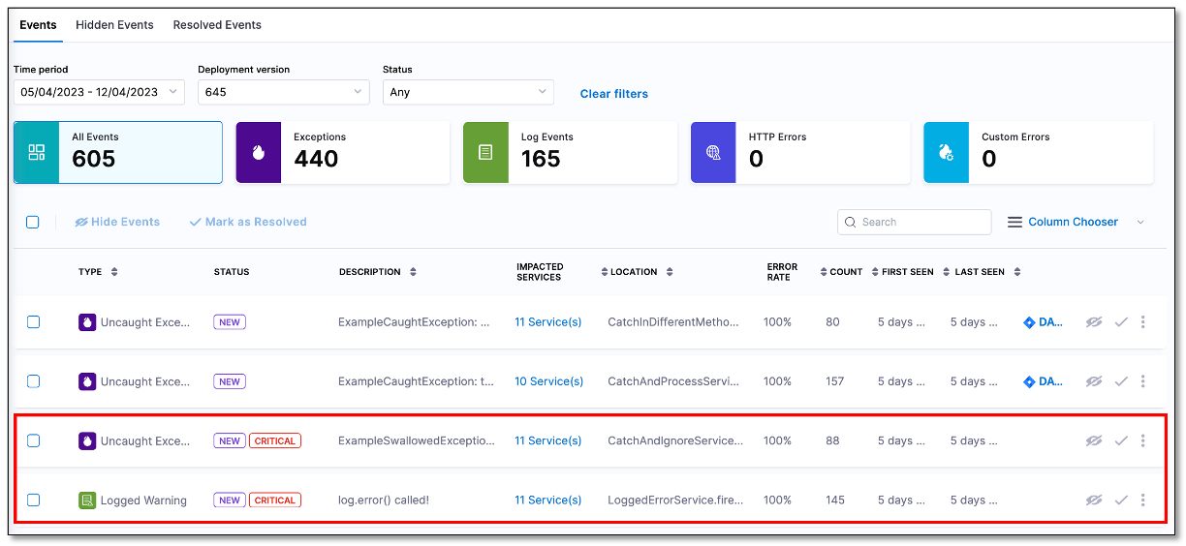This screenshot has width=1186, height=546.
Task: Open the Resolved Events tab
Action: tap(217, 25)
